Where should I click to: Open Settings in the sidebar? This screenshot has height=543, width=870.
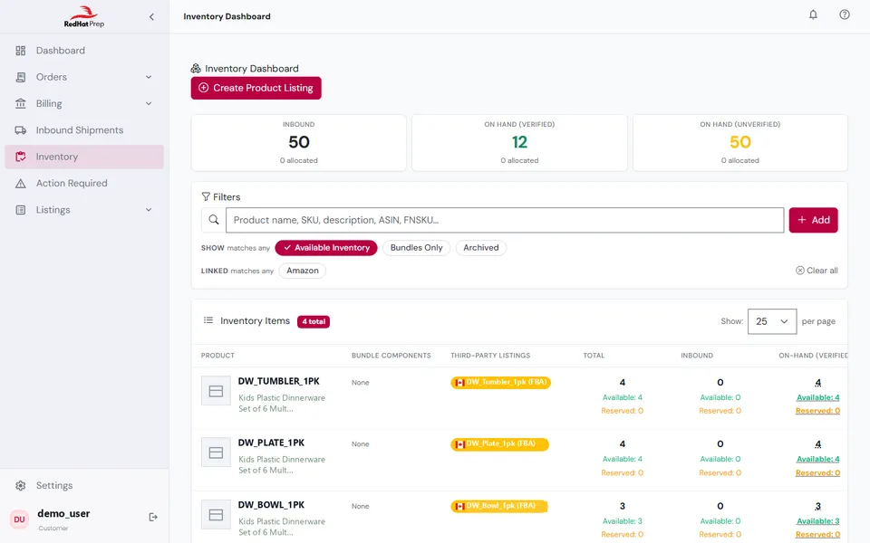pos(84,485)
